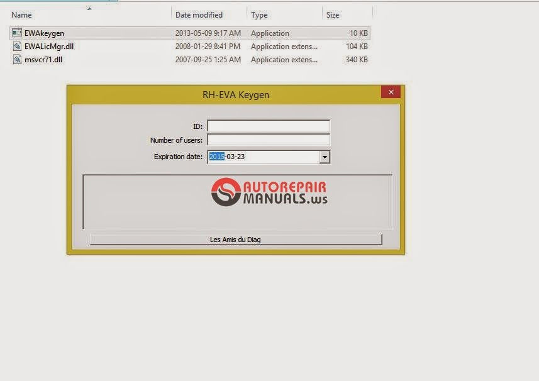Click the type cell of EWALicMgr.dll
The height and width of the screenshot is (381, 539).
coord(284,47)
